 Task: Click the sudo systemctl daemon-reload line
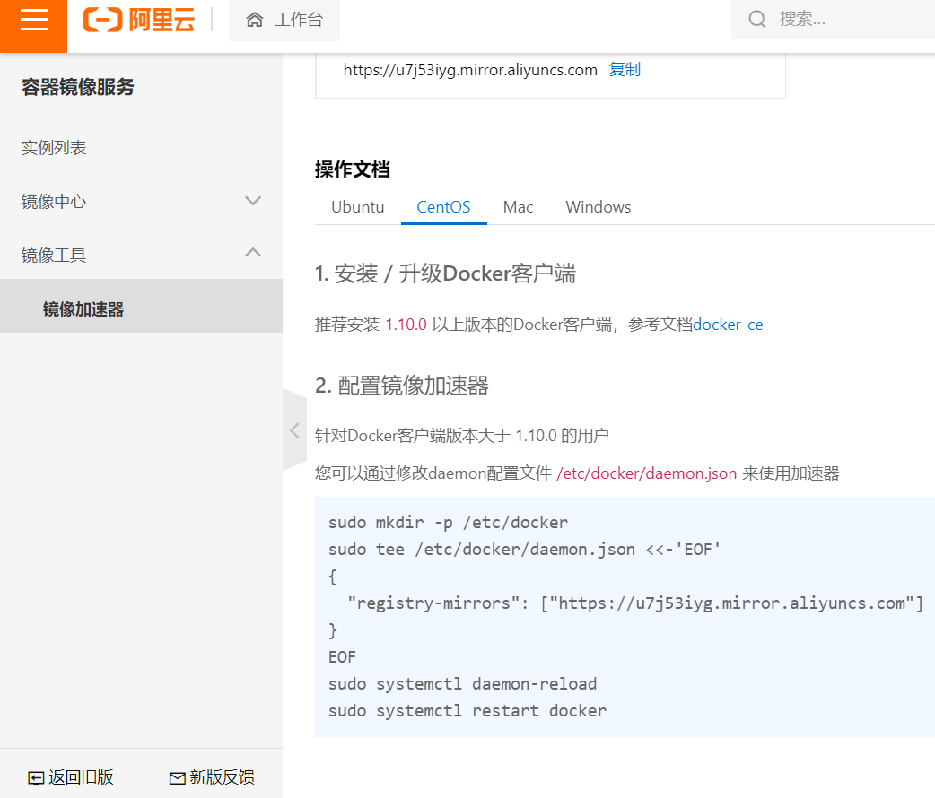click(462, 683)
